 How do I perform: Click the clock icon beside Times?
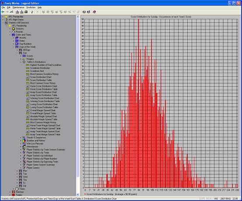[17, 189]
